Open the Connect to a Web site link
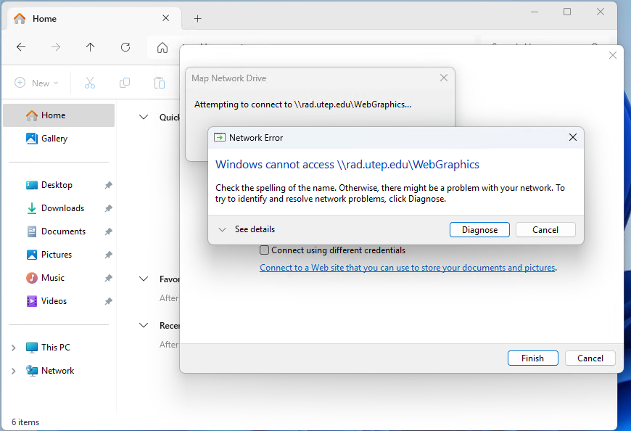 click(408, 268)
